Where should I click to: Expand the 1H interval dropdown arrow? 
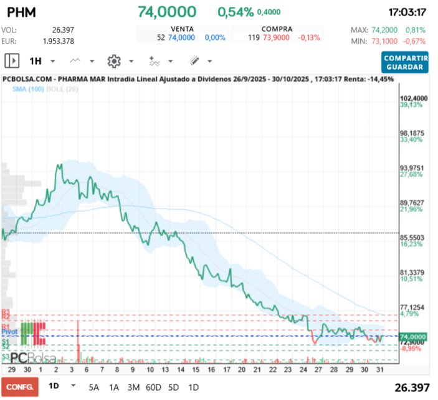tap(53, 62)
